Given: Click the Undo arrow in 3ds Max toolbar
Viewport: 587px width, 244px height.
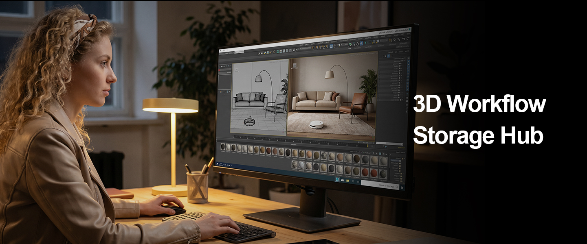Looking at the screenshot, I should click(x=408, y=38).
